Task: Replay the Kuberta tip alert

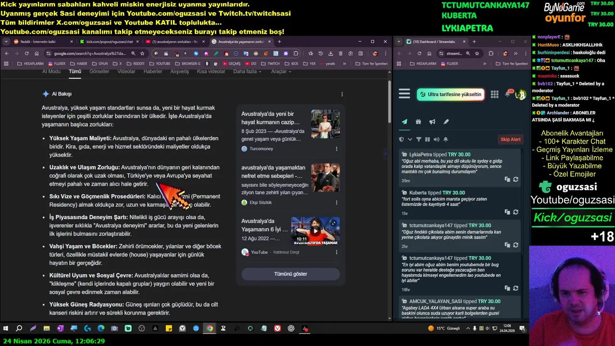Action: pyautogui.click(x=516, y=212)
